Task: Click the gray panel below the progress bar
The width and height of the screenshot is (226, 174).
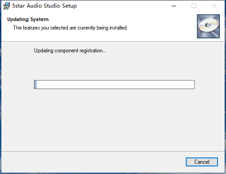Action: pos(113,119)
